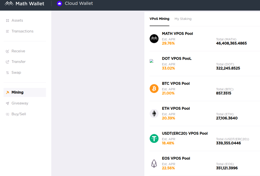Viewport: 260px width, 176px height.
Task: Click the Math Wallet logo icon
Action: pos(9,4)
